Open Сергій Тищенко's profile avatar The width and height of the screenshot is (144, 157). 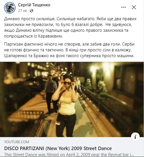(10, 8)
